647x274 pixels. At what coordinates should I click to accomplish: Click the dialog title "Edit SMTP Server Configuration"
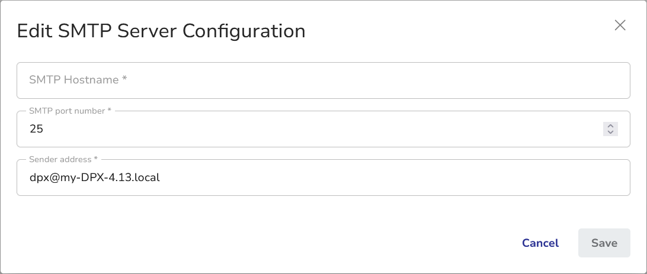[161, 31]
